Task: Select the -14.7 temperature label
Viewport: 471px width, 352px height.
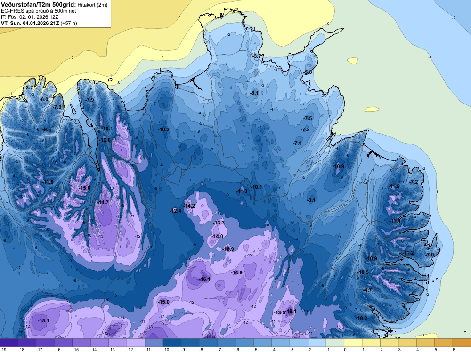Action: [x=103, y=202]
